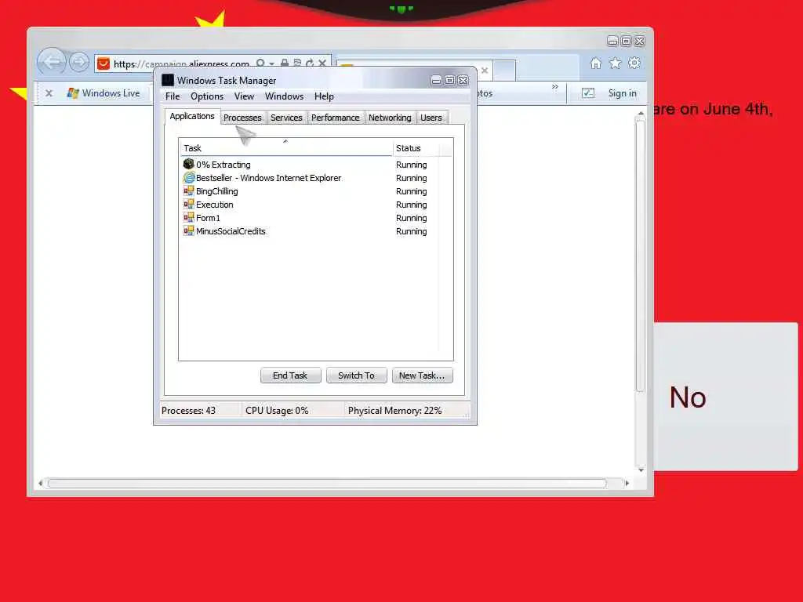The width and height of the screenshot is (803, 602).
Task: Click the New Task... button
Action: (x=422, y=375)
